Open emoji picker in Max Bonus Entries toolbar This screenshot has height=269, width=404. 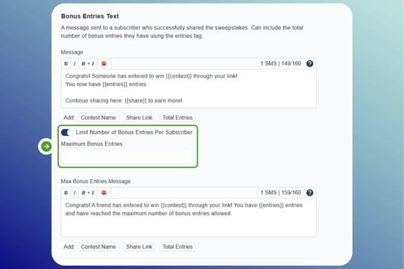point(104,192)
